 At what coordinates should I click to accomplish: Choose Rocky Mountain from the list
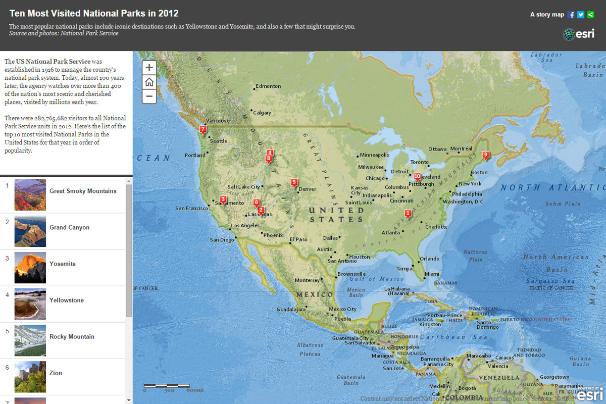[x=72, y=337]
